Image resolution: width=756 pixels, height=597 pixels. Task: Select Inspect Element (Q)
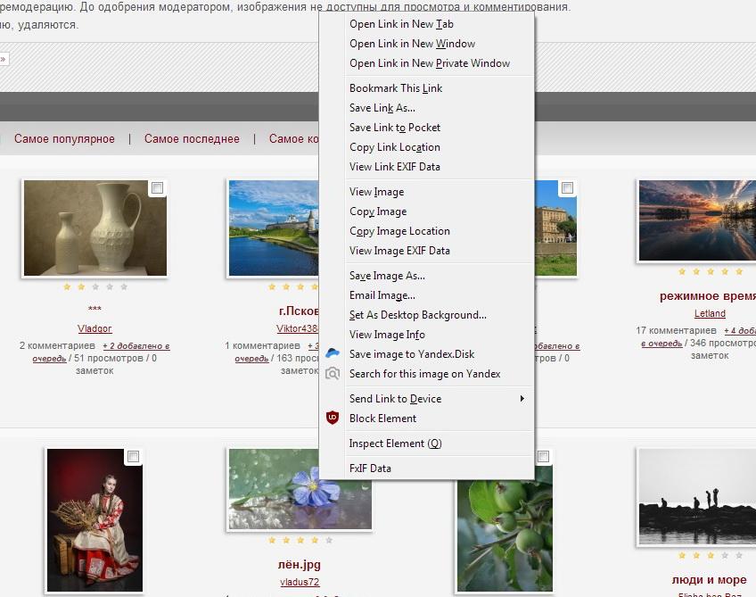coord(427,444)
